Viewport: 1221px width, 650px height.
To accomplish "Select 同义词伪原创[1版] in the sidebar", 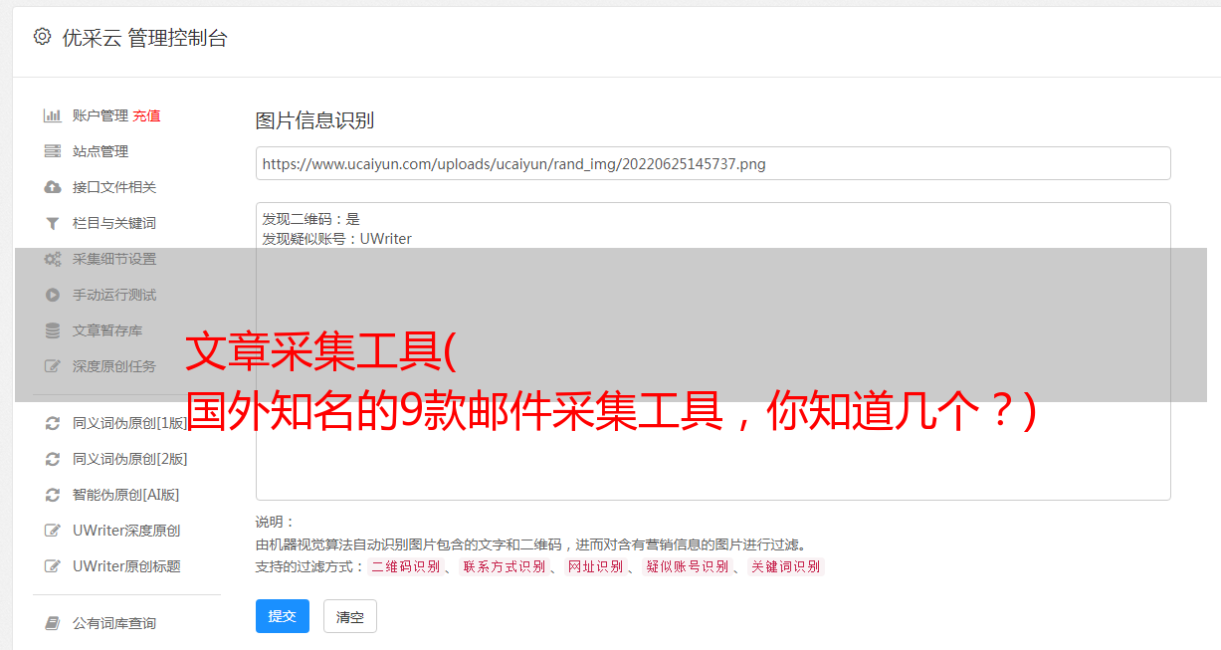I will 130,423.
